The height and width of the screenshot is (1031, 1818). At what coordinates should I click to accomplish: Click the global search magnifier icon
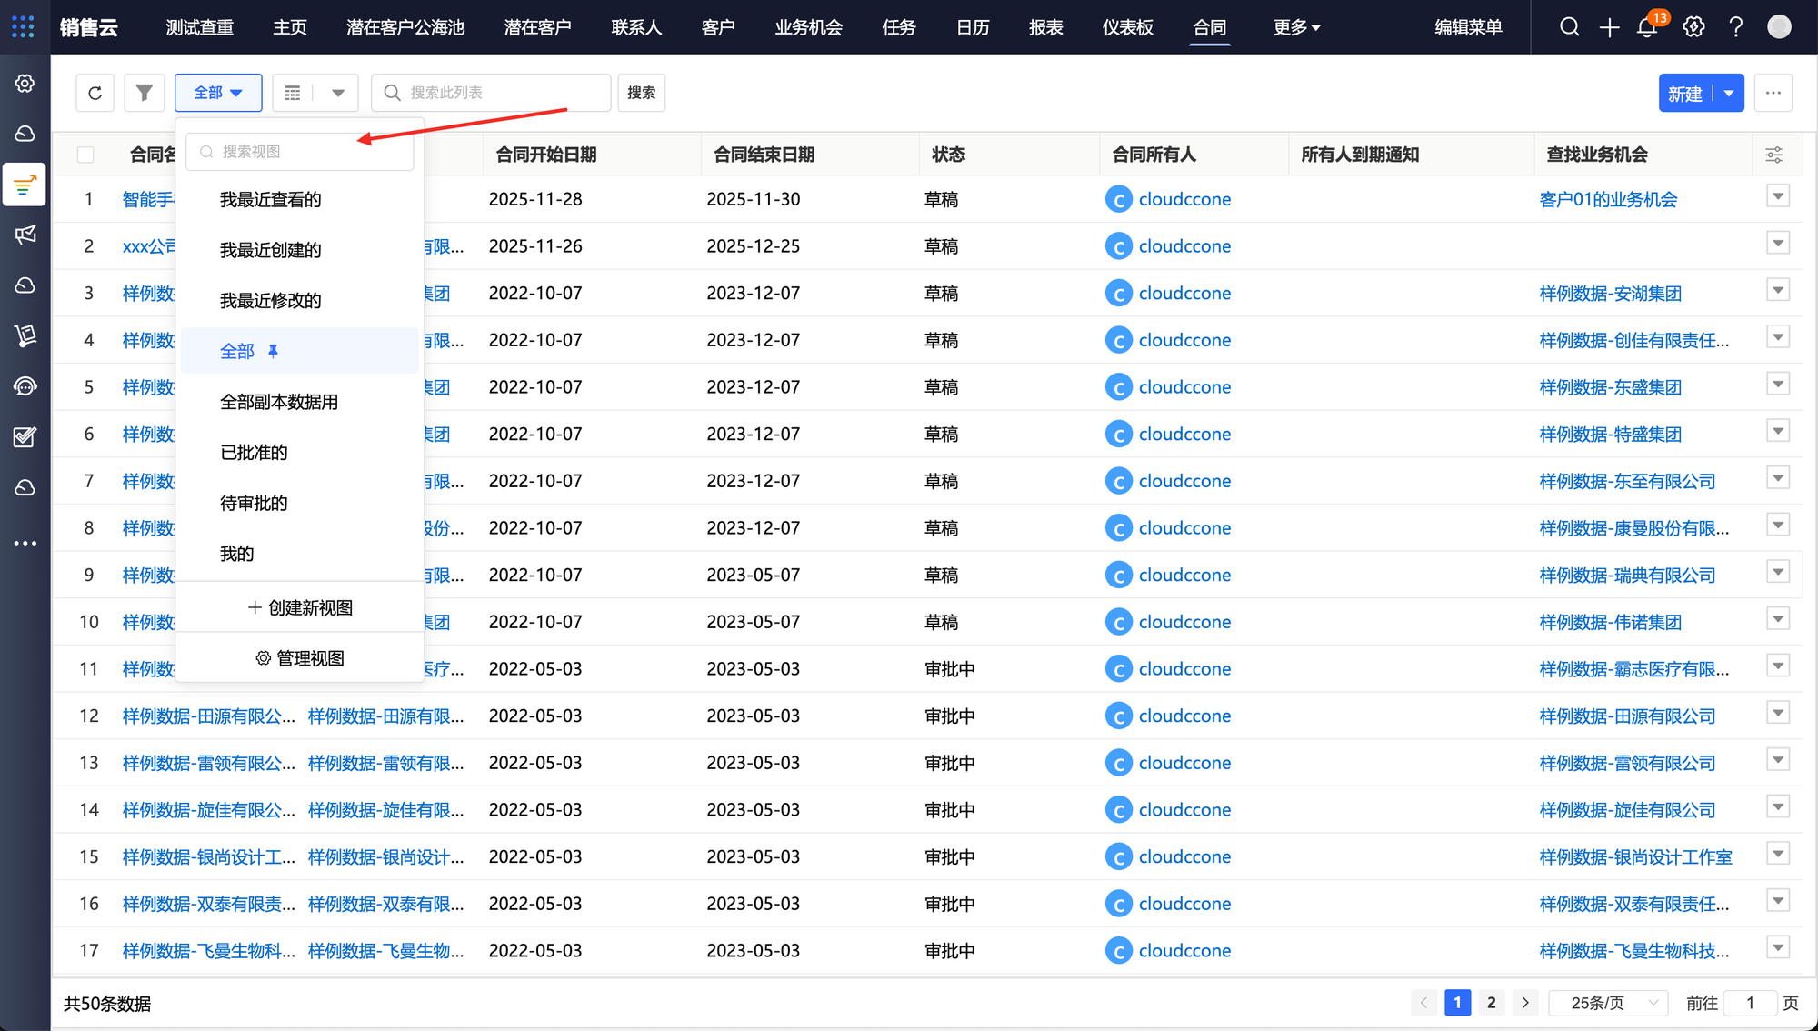click(x=1569, y=27)
